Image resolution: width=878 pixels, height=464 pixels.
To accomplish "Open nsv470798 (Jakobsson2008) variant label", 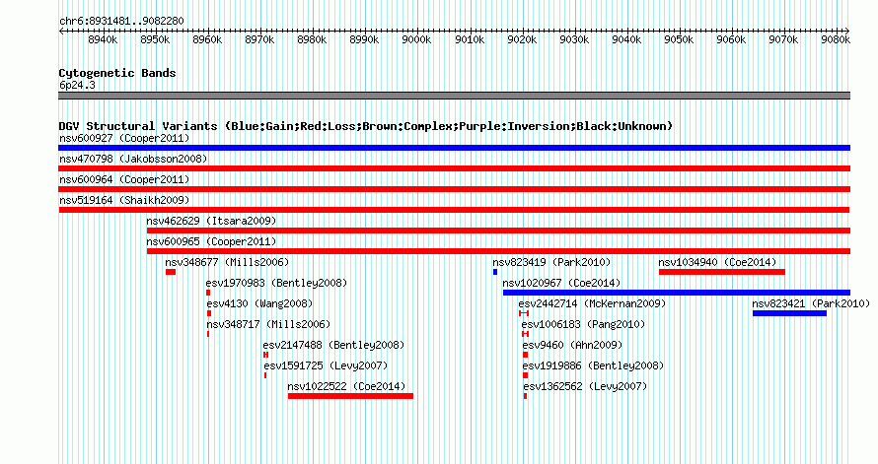I will [133, 159].
